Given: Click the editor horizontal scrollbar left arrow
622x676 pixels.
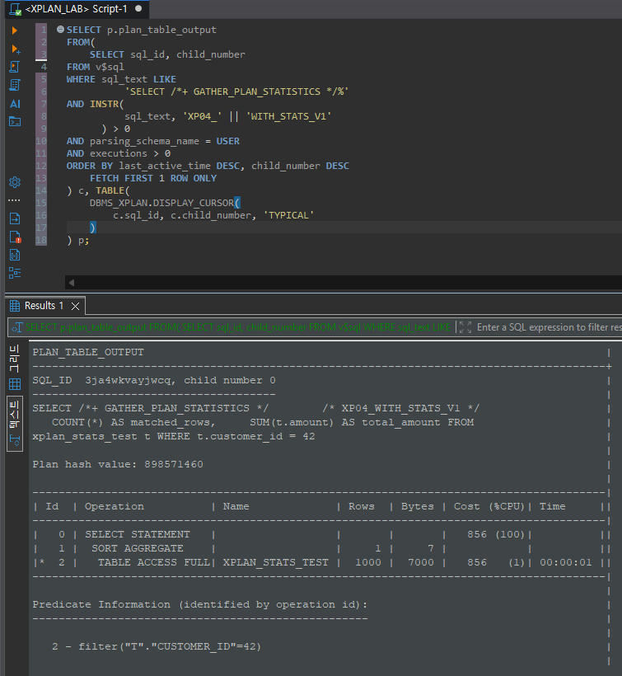Looking at the screenshot, I should tap(72, 283).
